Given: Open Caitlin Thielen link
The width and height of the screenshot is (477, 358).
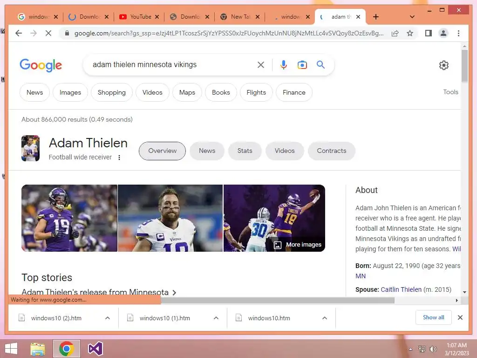Looking at the screenshot, I should pyautogui.click(x=401, y=289).
